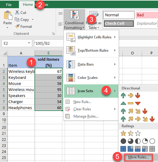Switch to the File tab
Image resolution: width=158 pixels, height=162 pixels.
coord(9,5)
